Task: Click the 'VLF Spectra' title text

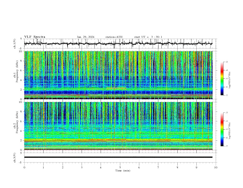Action: tap(35, 37)
